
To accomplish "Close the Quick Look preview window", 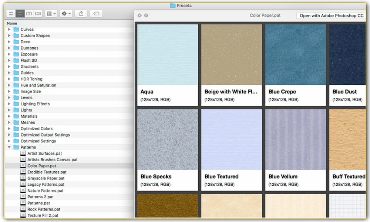I will pyautogui.click(x=139, y=16).
